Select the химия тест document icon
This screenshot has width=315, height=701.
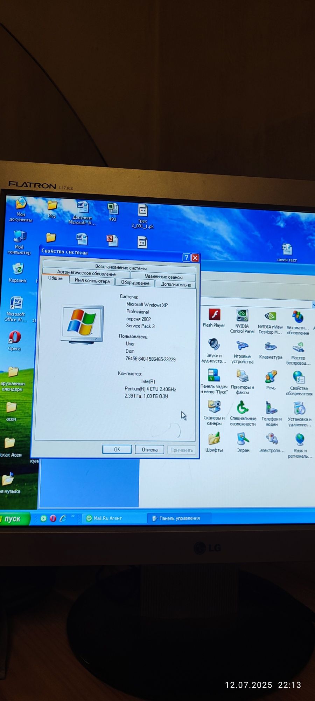(x=287, y=253)
